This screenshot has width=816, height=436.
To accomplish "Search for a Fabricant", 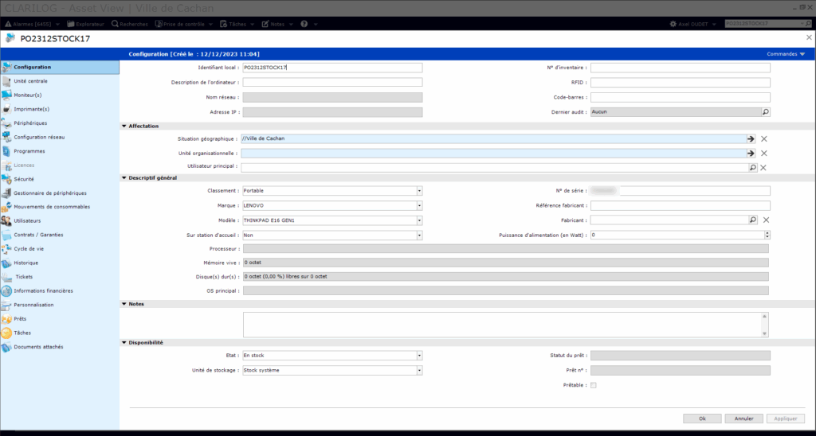I will coord(752,220).
